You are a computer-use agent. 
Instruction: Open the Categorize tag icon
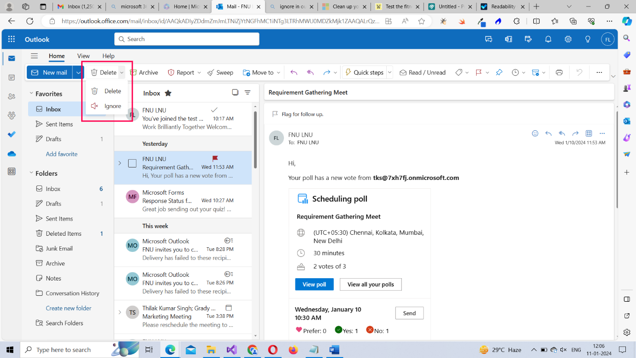[459, 72]
